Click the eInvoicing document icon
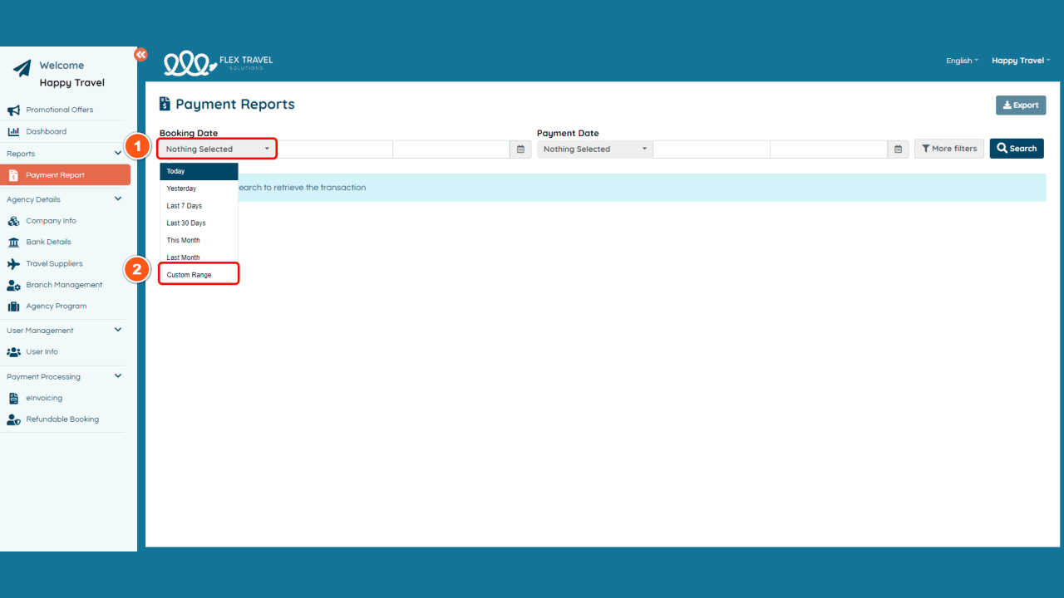 pos(13,398)
